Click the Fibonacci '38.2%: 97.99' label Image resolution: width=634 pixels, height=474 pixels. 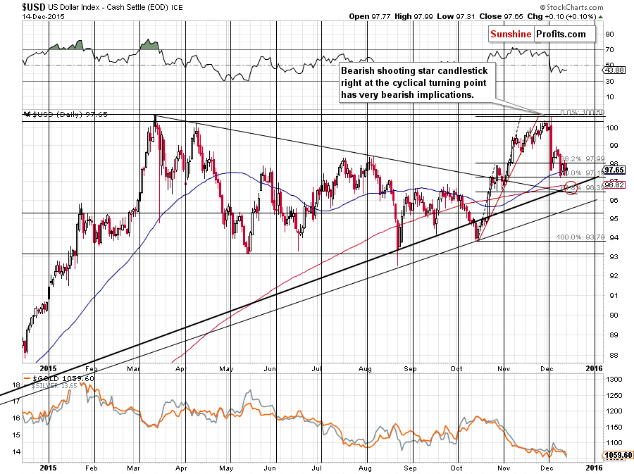pos(583,158)
